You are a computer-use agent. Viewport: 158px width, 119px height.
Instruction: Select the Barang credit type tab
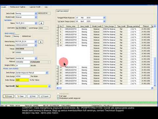click(x=16, y=36)
